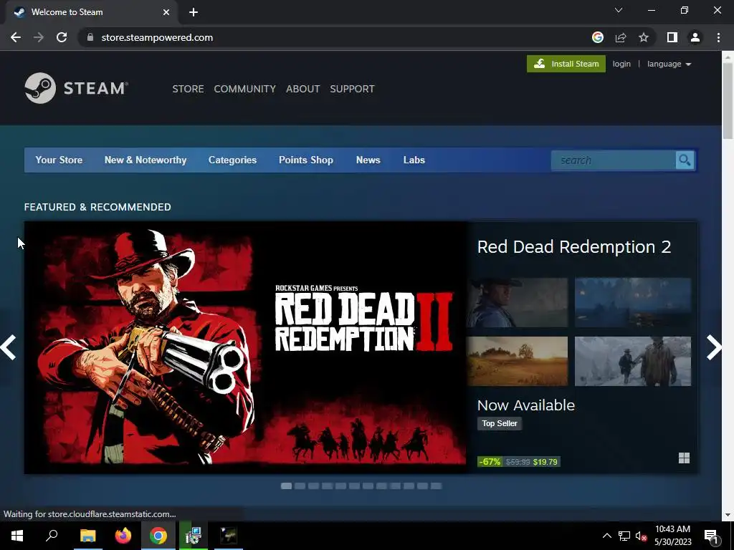The height and width of the screenshot is (550, 734).
Task: Open the Chrome profile icon
Action: point(695,37)
